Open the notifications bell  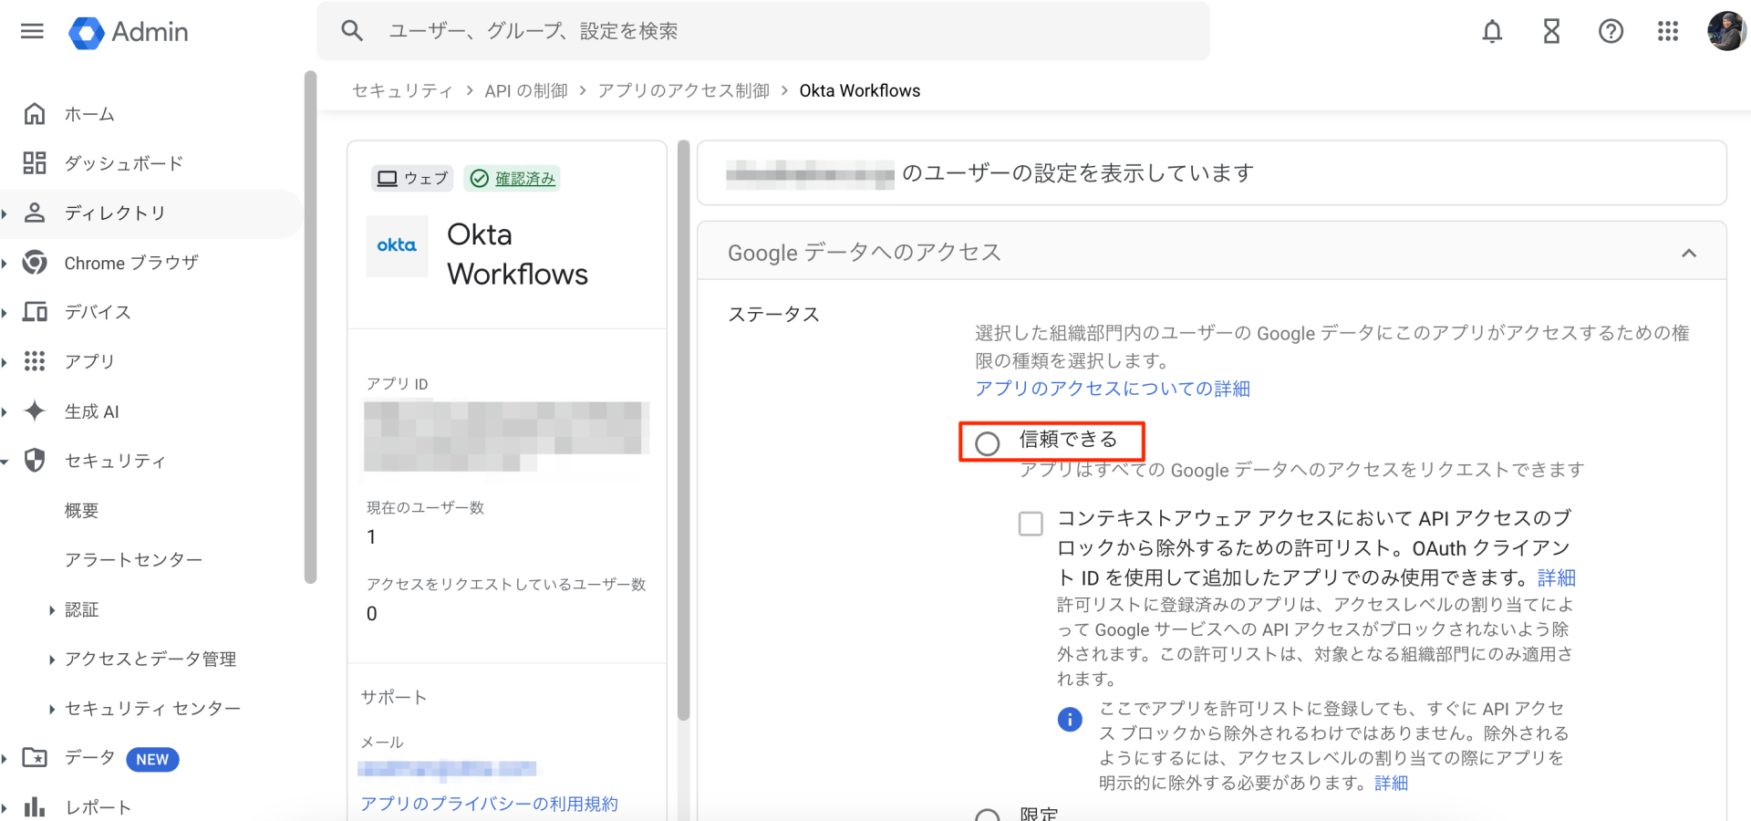click(1492, 31)
